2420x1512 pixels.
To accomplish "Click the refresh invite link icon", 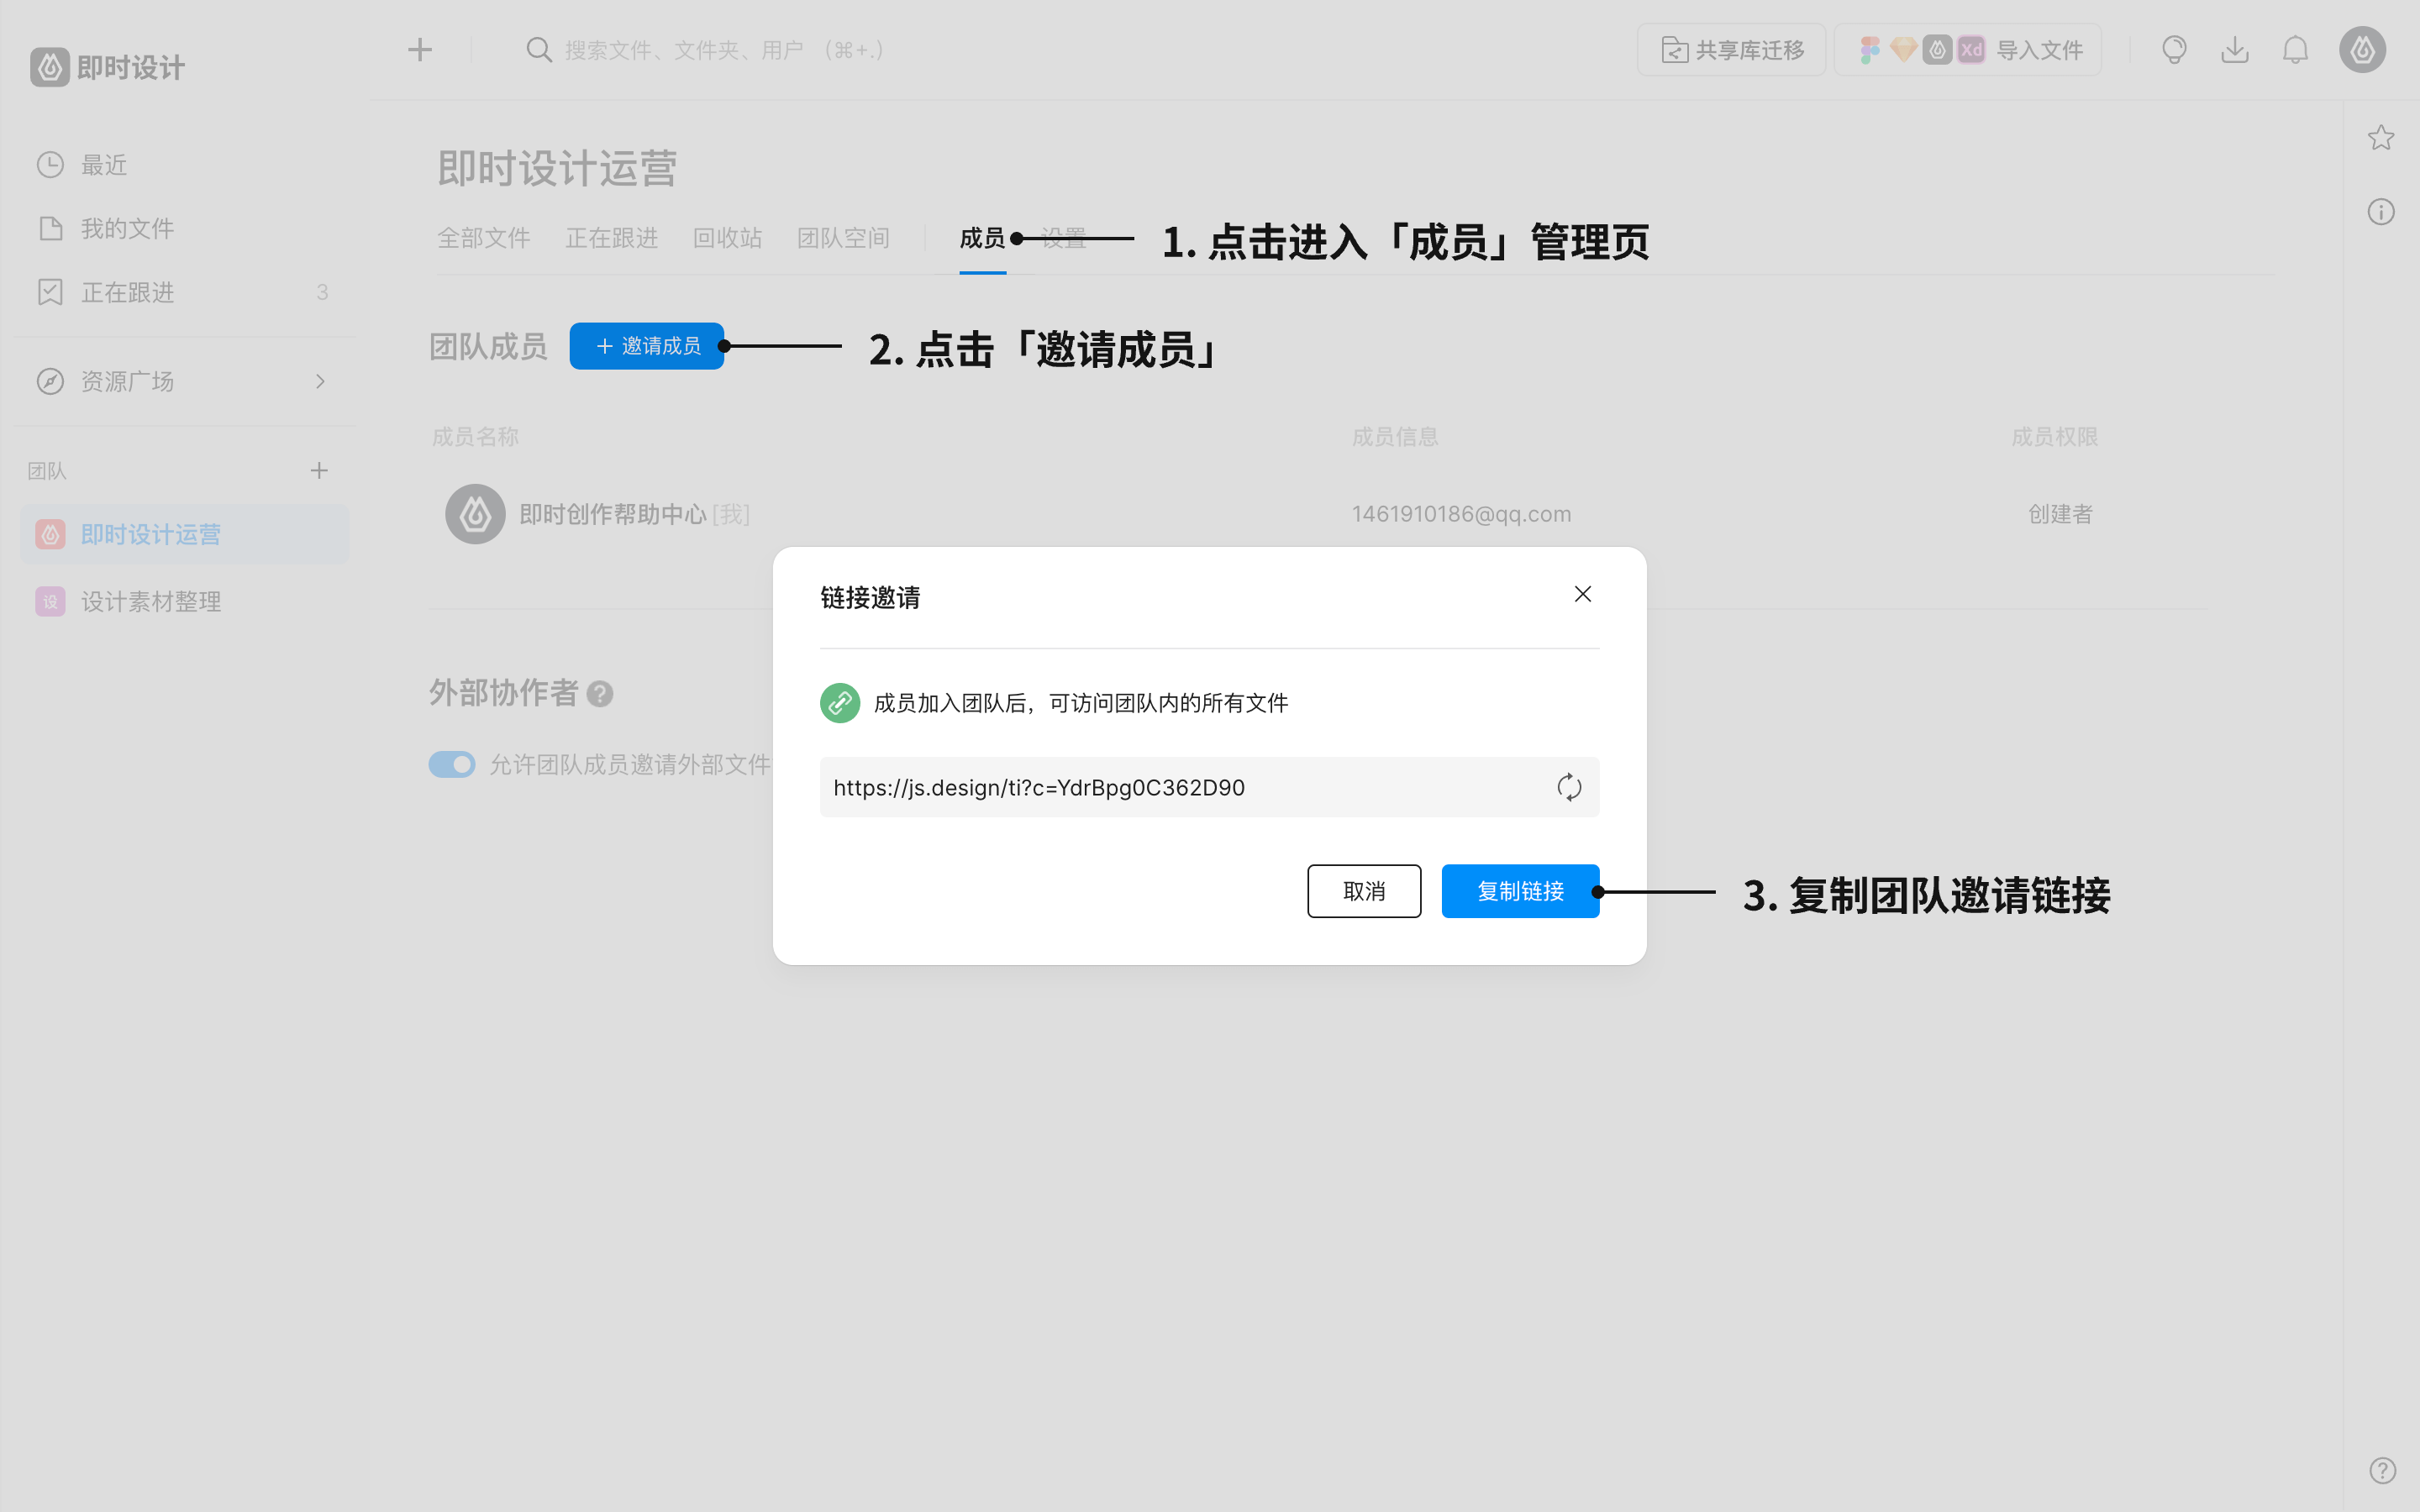I will pos(1568,787).
